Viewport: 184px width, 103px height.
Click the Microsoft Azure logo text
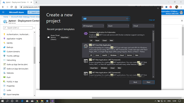pyautogui.click(x=16, y=12)
